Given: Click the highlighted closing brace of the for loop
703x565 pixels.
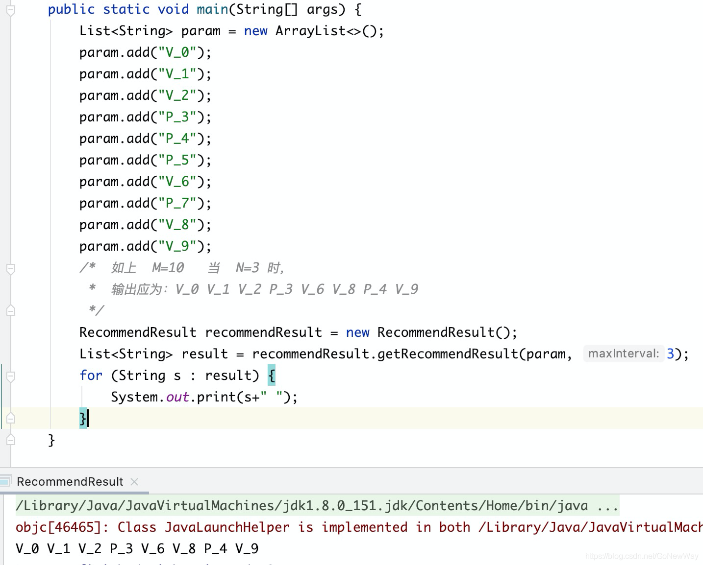Looking at the screenshot, I should [x=83, y=418].
